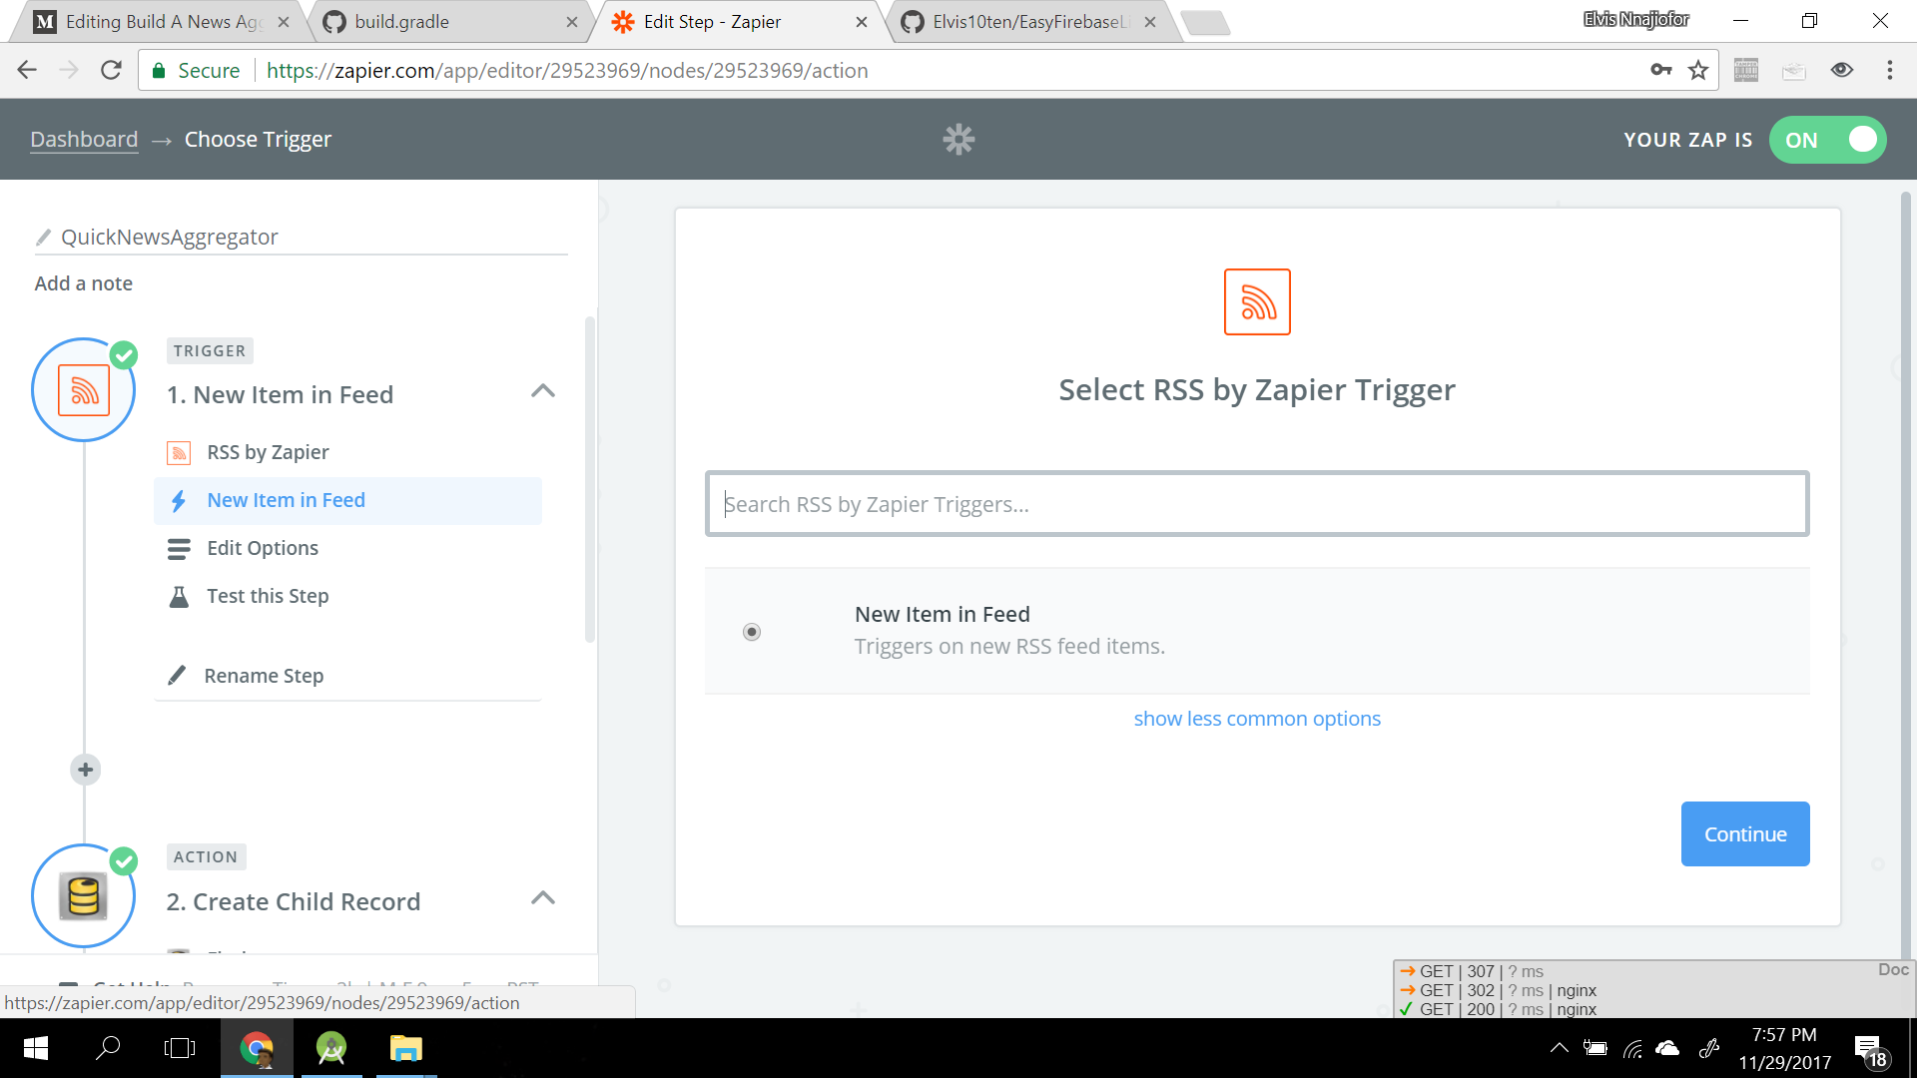Click the Doc link in the debug panel
Screen dimensions: 1917x1078
tap(1893, 969)
